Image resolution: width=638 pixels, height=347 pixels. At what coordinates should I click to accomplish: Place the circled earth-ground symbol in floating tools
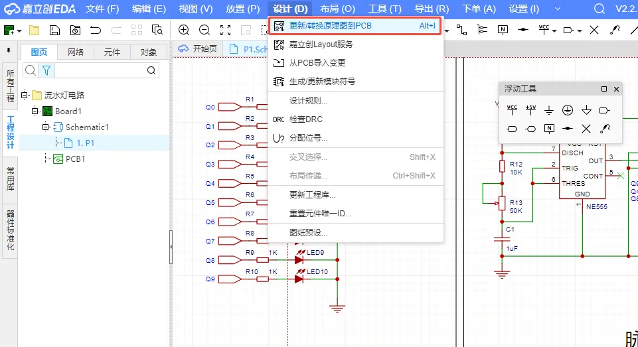(568, 110)
